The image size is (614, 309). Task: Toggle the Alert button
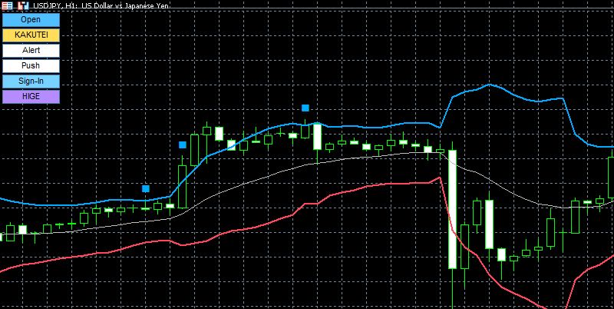31,51
